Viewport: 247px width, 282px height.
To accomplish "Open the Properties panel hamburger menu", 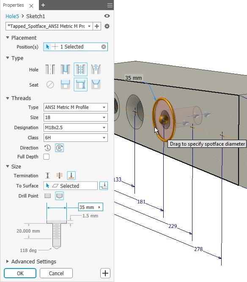I will [110, 5].
